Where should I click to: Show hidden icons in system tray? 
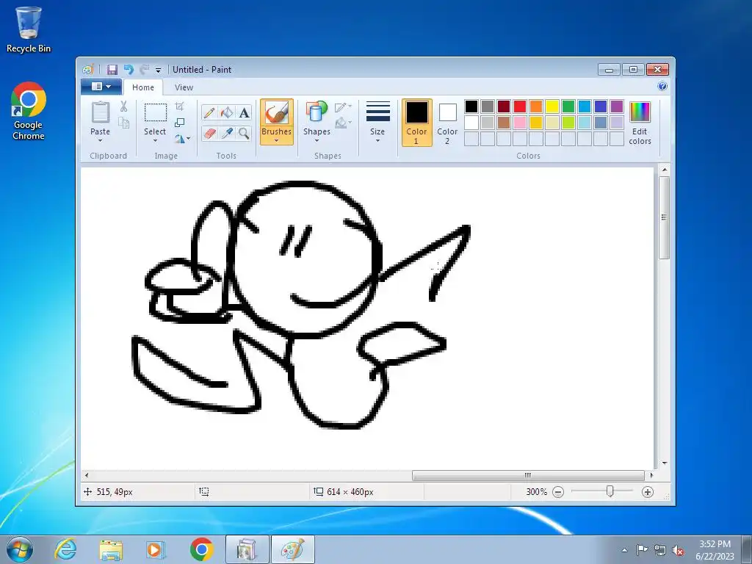coord(624,550)
